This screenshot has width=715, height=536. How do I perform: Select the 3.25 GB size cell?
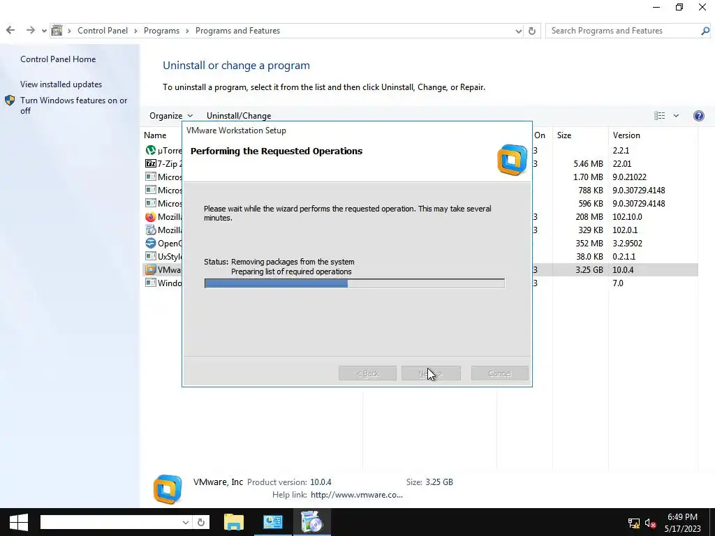coord(589,270)
